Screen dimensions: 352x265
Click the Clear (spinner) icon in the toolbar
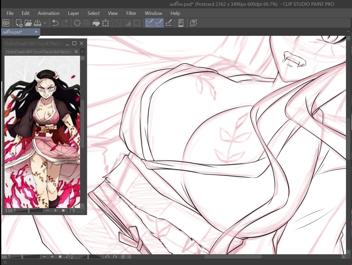77,23
